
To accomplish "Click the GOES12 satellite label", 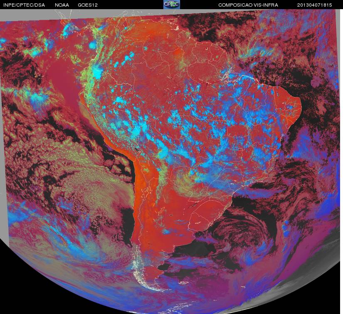I will click(88, 5).
